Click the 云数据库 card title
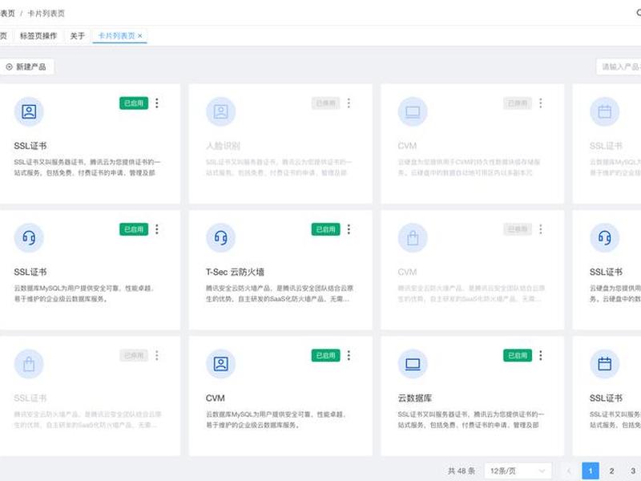 tap(414, 398)
